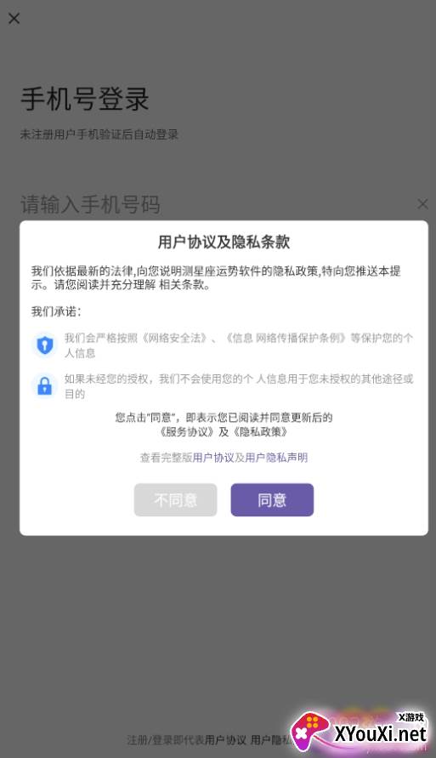Click the XYouXi.net watermark text

point(381,735)
